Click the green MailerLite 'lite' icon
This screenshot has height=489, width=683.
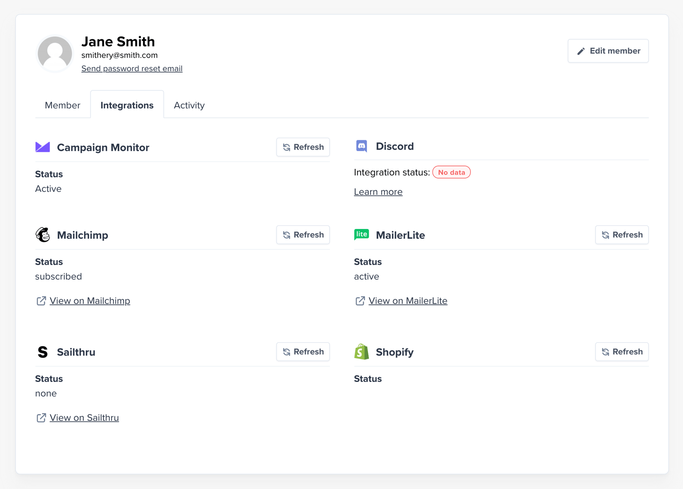tap(362, 234)
